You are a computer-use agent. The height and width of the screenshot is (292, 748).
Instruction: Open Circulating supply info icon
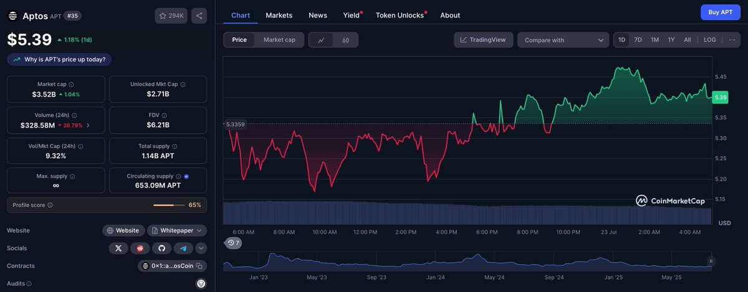pos(178,176)
